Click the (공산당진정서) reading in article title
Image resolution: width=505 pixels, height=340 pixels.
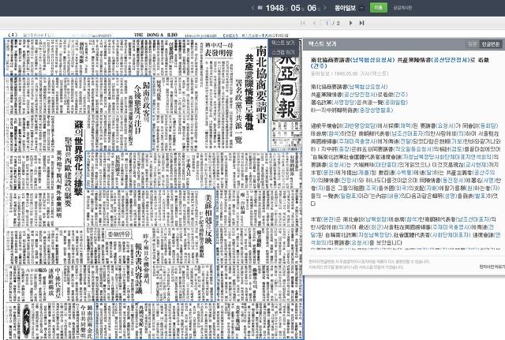click(x=450, y=60)
